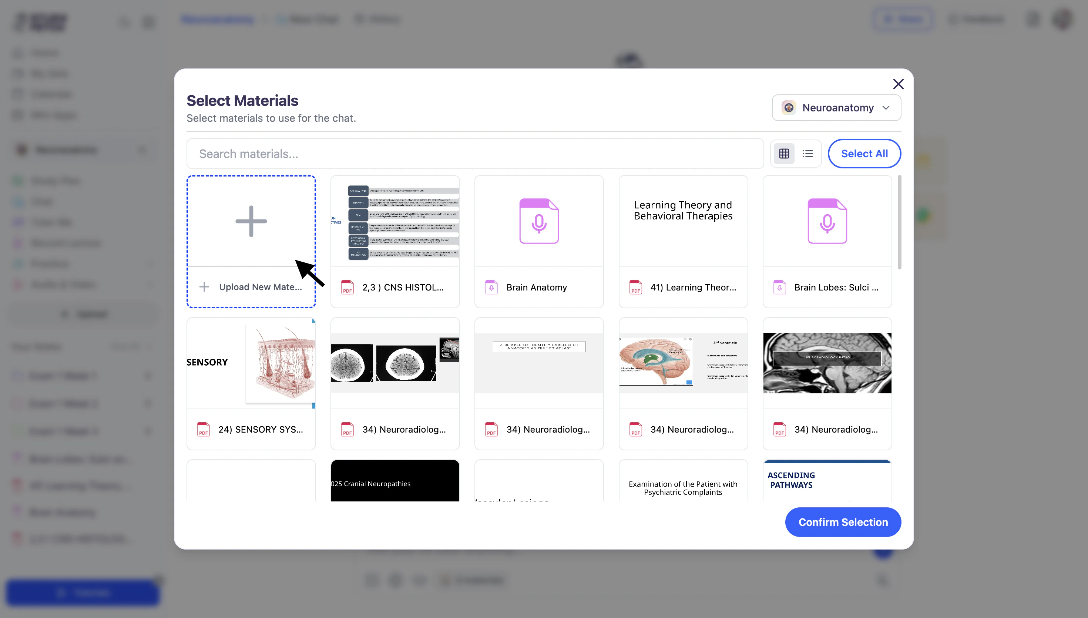The width and height of the screenshot is (1088, 618).
Task: Select the Neuroradiology Intro MRI thumbnail
Action: [827, 363]
